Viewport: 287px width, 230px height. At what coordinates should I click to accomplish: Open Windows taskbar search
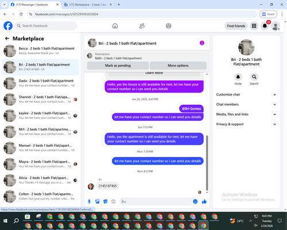16,221
